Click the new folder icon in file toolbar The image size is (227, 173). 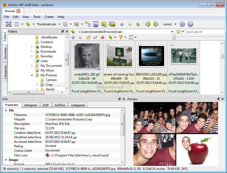(x=88, y=37)
